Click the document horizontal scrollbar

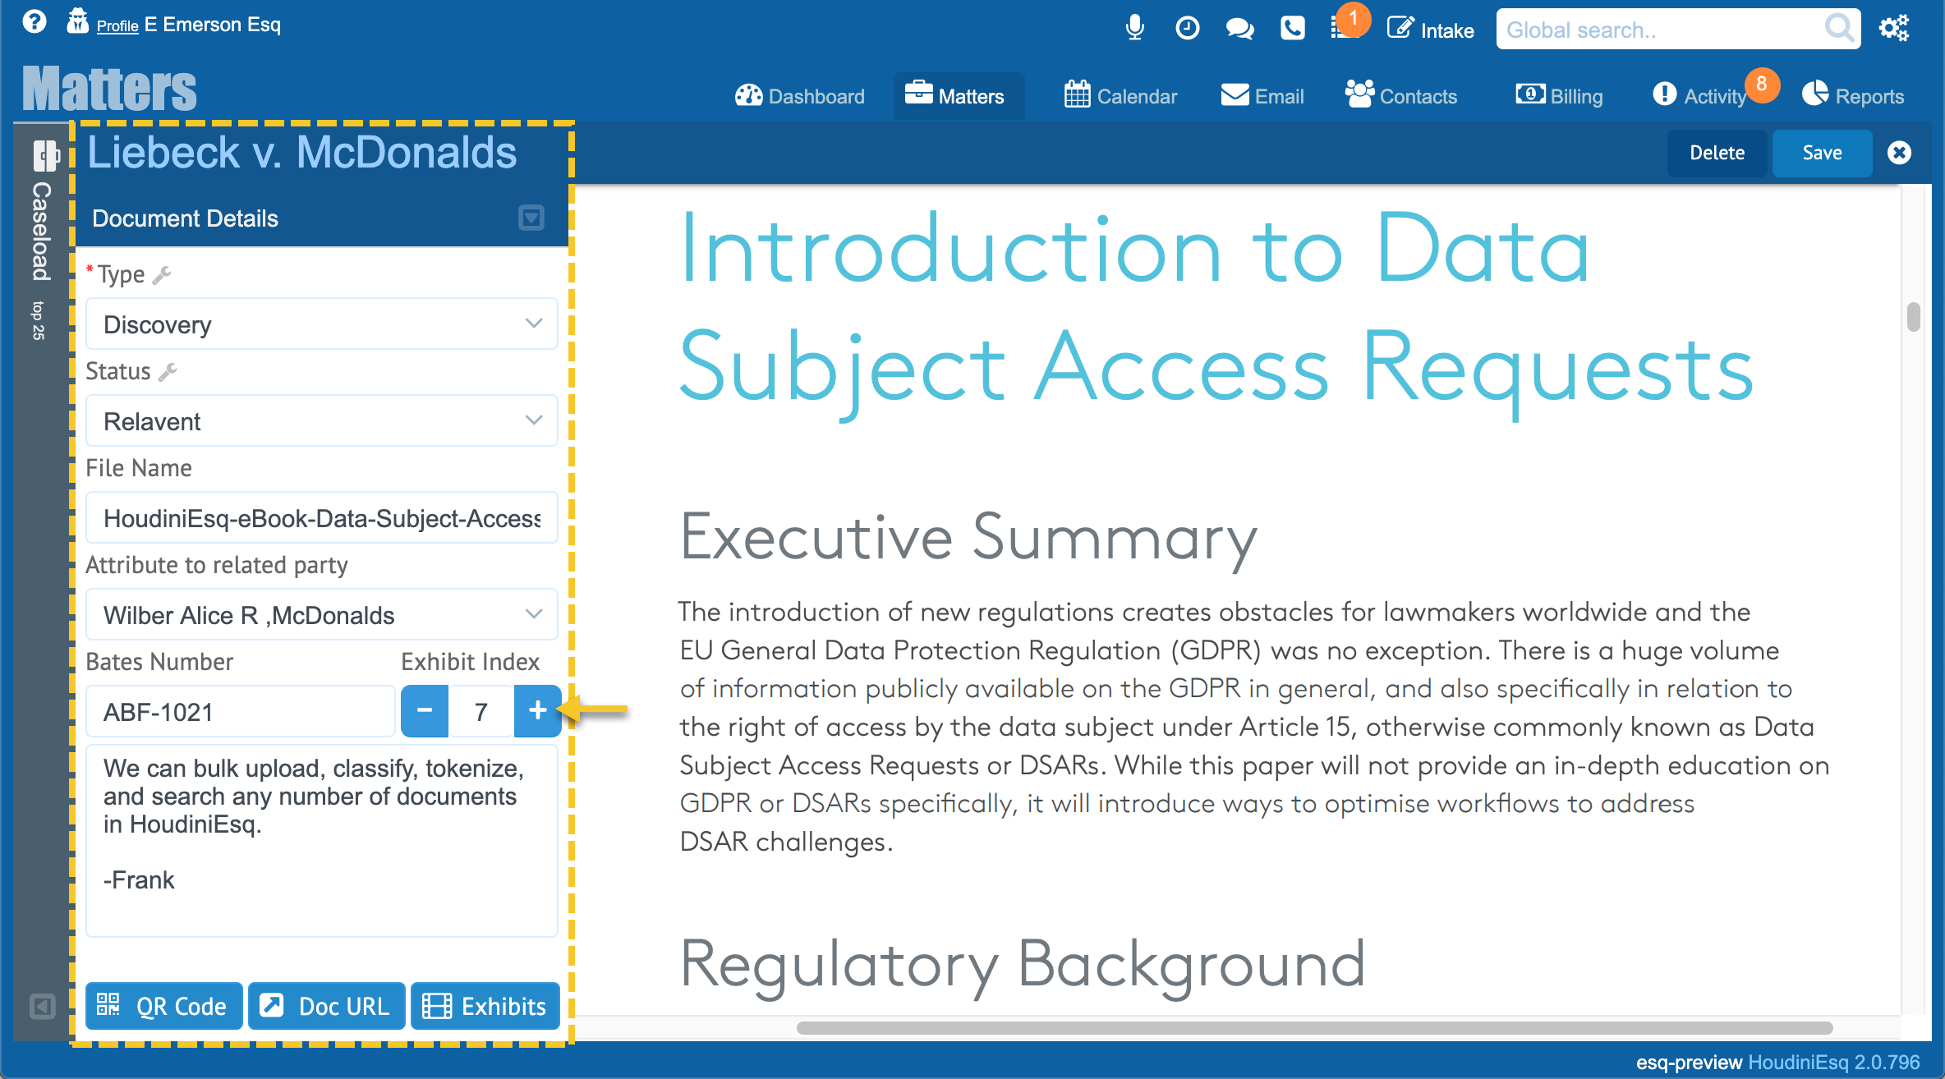[x=1314, y=1028]
